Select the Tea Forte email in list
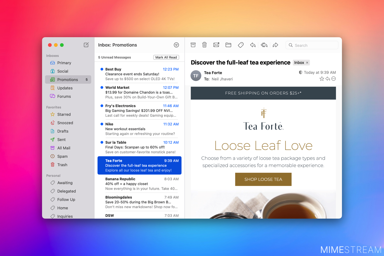This screenshot has width=384, height=256. pos(140,165)
